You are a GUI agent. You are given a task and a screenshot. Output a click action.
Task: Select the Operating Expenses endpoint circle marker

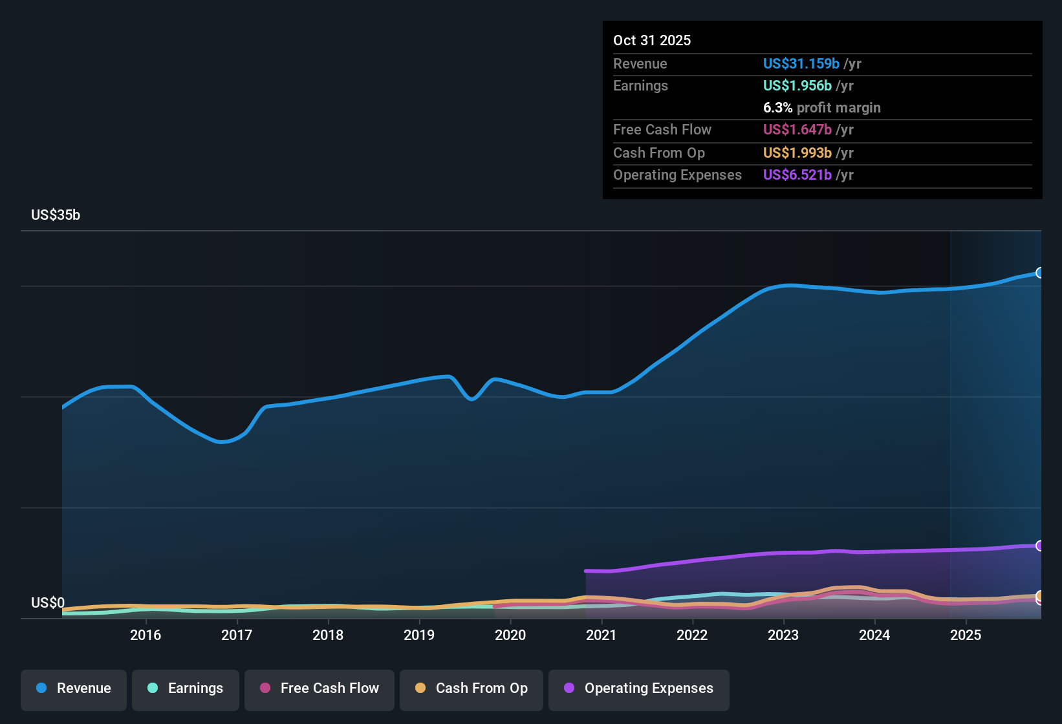tap(1039, 545)
